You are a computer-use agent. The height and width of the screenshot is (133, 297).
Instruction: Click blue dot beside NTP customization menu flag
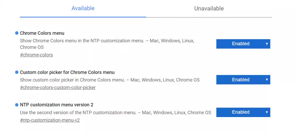pos(17,105)
